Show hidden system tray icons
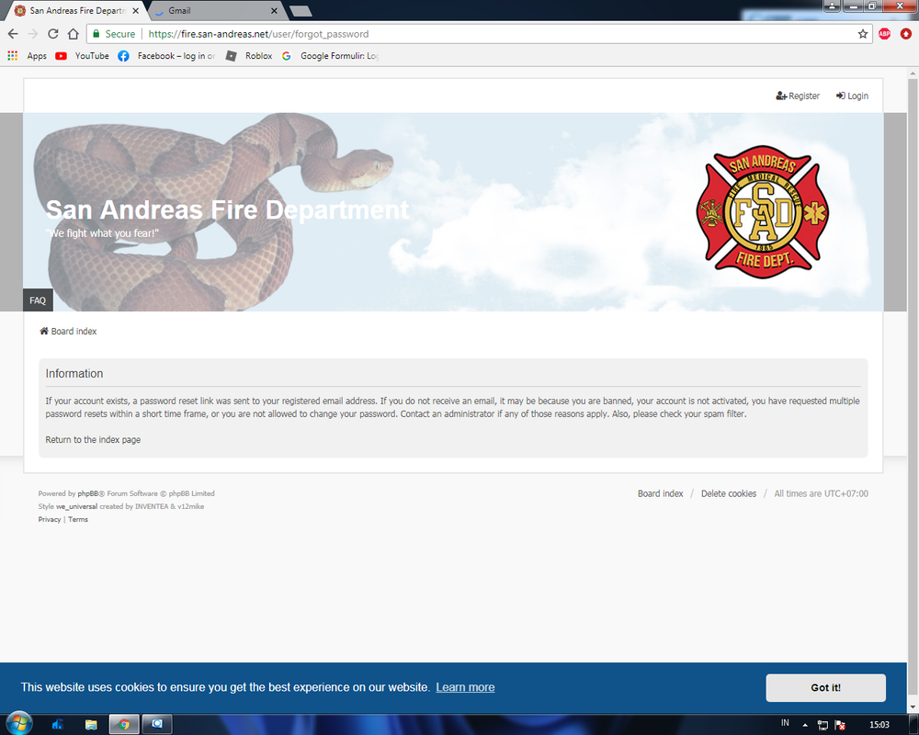This screenshot has height=735, width=919. 805,725
